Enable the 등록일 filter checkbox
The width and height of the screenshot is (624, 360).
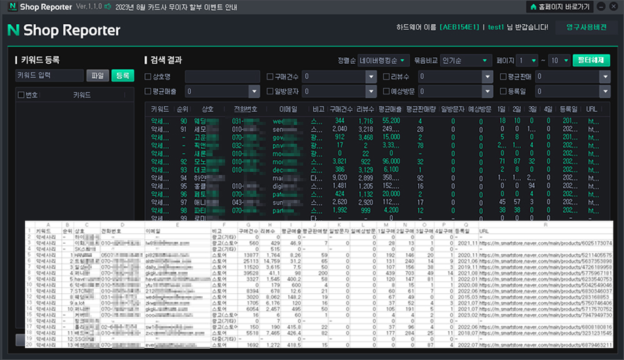click(x=503, y=91)
